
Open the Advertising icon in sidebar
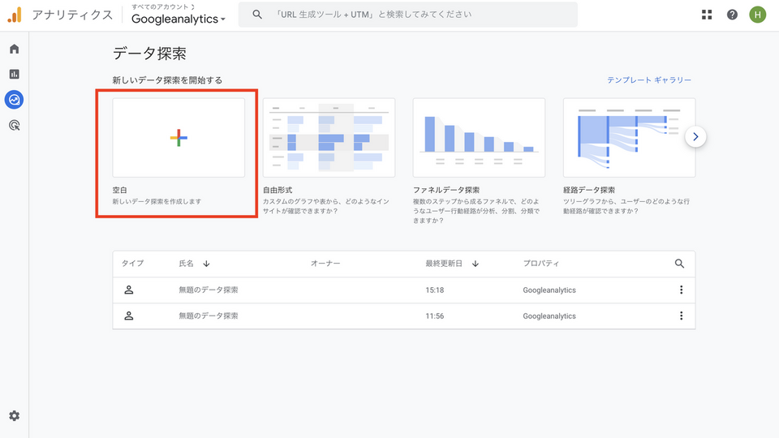14,125
